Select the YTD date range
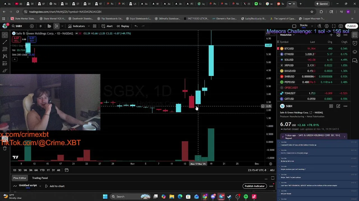Viewport: 359px width, 201px height. pos(42,170)
